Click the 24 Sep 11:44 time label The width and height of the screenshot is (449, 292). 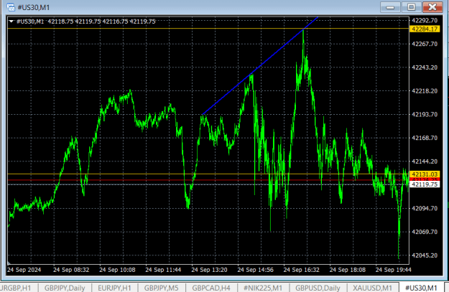pyautogui.click(x=163, y=270)
